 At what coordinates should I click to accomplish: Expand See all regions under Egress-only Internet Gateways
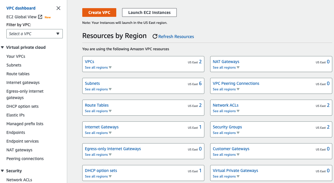coord(98,155)
